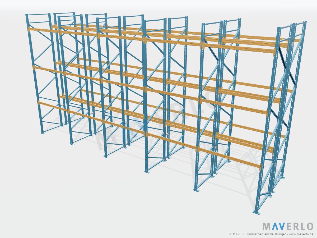
Task: Click the "© MAVERLO Industriedienstleistungen" copyright text
Action: coord(258,234)
